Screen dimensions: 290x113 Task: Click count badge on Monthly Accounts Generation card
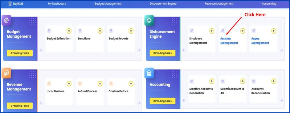pyautogui.click(x=212, y=81)
